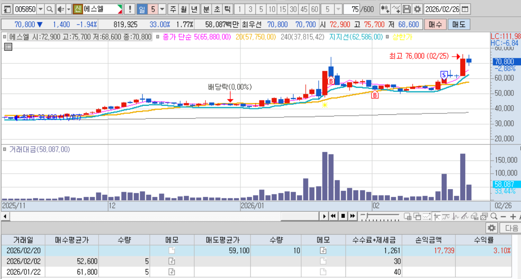Screen dimensions: 521x279
Task: Click the 다음 (next) button
Action: click(x=511, y=228)
